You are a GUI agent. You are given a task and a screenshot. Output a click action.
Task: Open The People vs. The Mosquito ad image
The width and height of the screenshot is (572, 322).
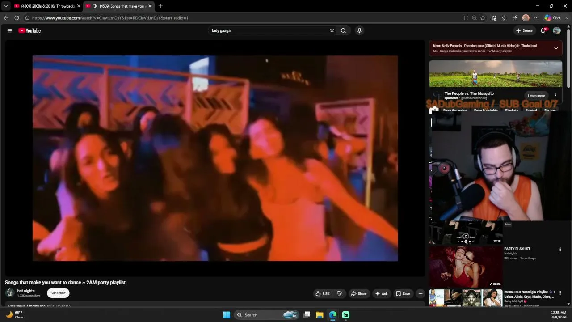496,74
